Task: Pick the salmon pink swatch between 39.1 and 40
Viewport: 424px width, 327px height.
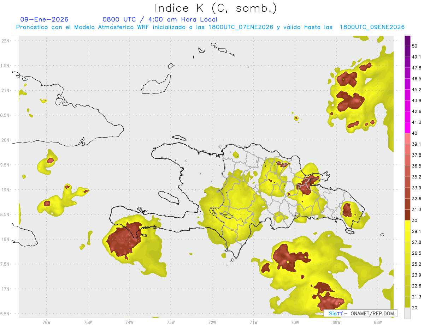Action: click(407, 139)
